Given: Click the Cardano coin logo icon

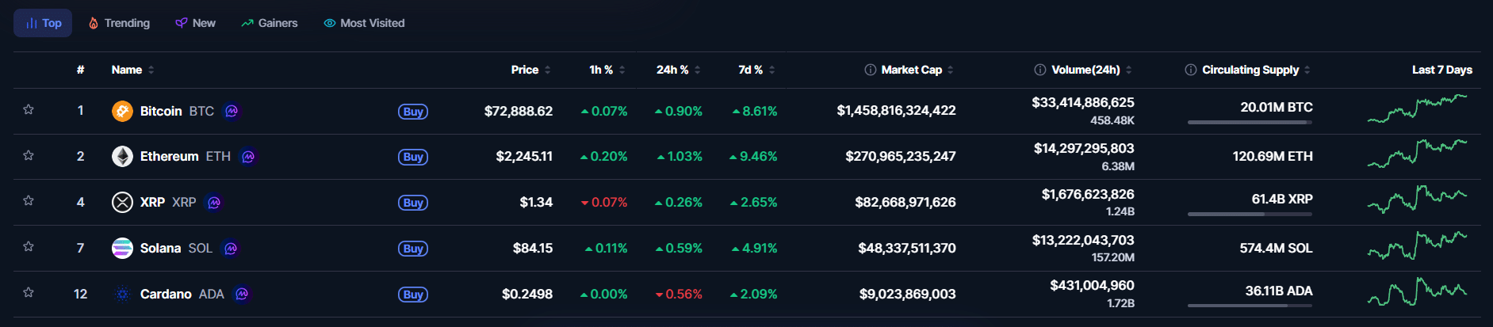Looking at the screenshot, I should [x=122, y=295].
